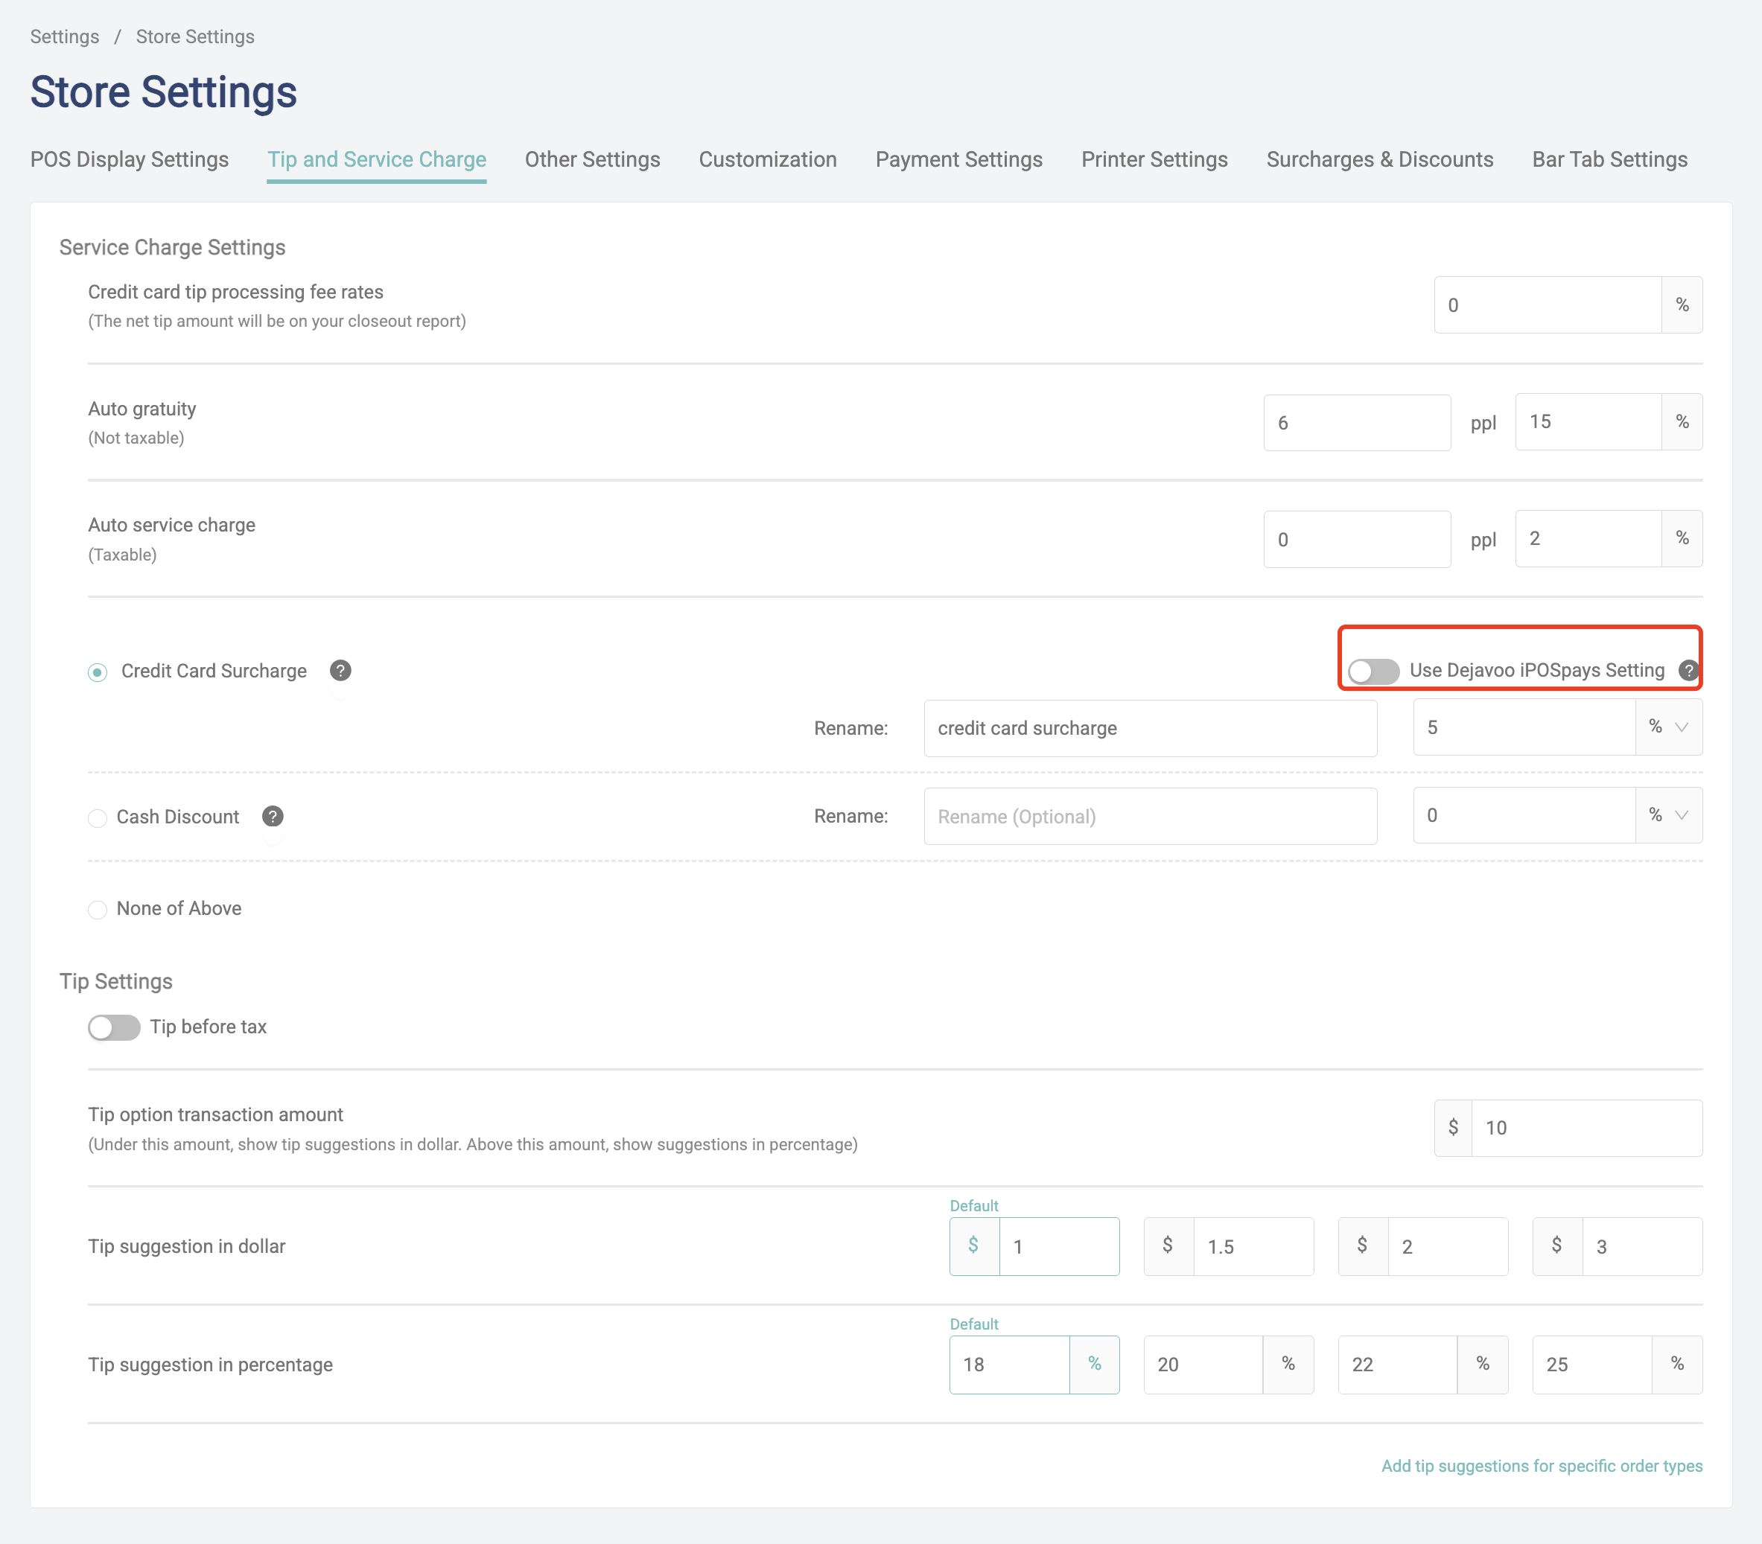Click the 22% tip suggestion field

1397,1365
